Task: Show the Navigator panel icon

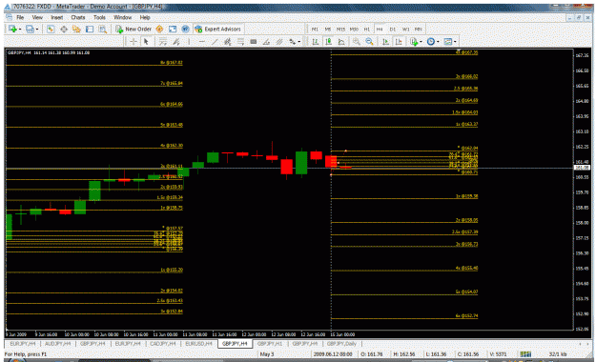Action: (76, 29)
